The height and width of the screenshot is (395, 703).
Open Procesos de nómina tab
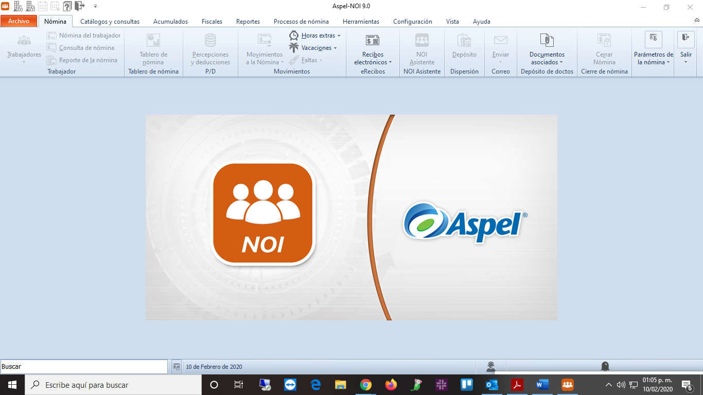[x=301, y=22]
